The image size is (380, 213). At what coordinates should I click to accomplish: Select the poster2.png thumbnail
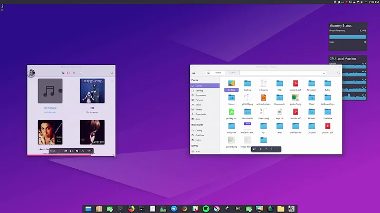click(x=232, y=140)
